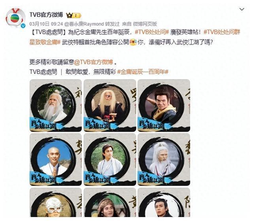
Task: Open thumbnail of white-bearded elder
Action: coord(56,105)
